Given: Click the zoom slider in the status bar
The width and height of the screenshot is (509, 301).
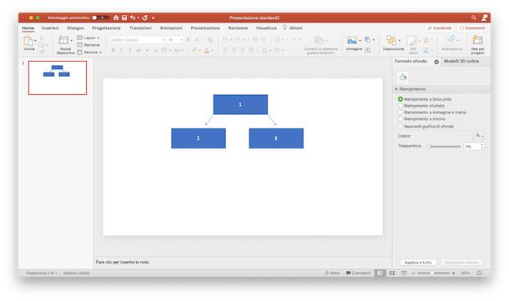Looking at the screenshot, I should click(433, 273).
